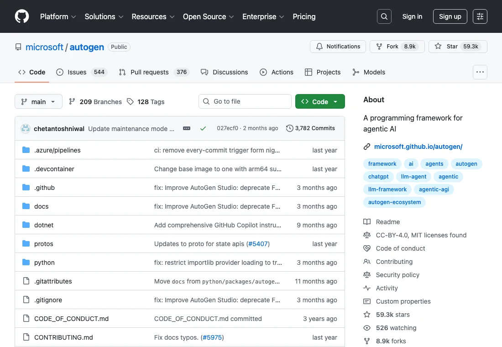The image size is (502, 347).
Task: Click the file icon for .gitignore
Action: [x=26, y=300]
